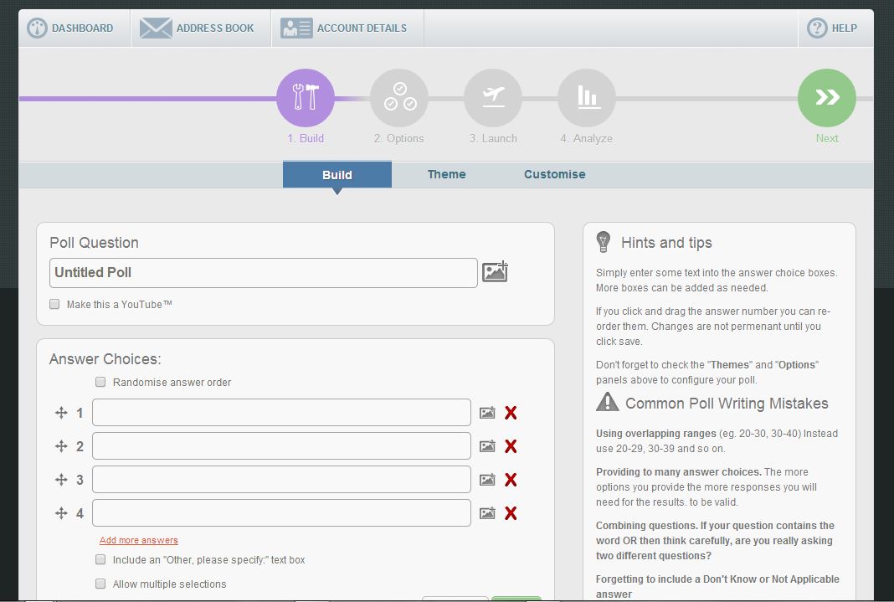894x602 pixels.
Task: Toggle Randomise answer order checkbox
Action: coord(100,382)
